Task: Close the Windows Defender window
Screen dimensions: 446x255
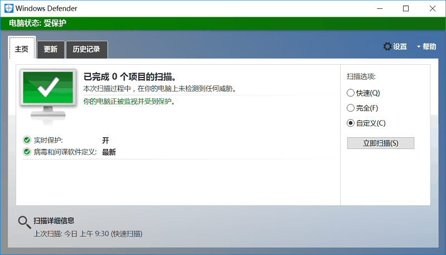Action: point(433,8)
